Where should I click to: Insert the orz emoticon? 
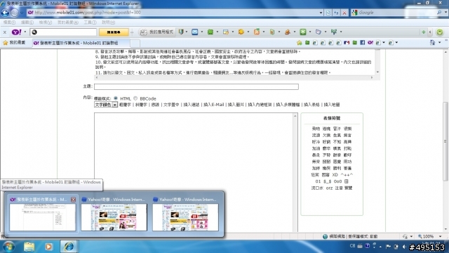tap(329, 188)
